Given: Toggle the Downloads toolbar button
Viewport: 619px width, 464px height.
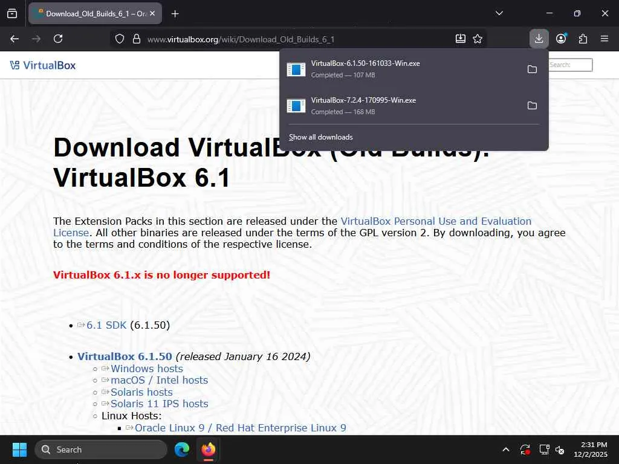Looking at the screenshot, I should point(539,39).
